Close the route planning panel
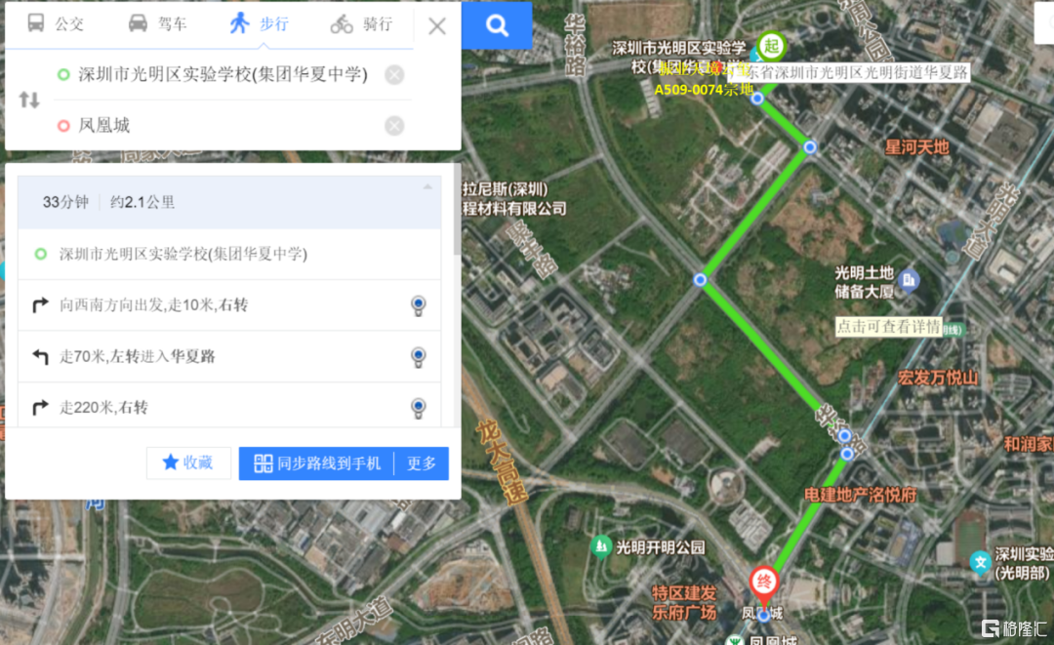Image resolution: width=1054 pixels, height=645 pixels. (x=437, y=26)
